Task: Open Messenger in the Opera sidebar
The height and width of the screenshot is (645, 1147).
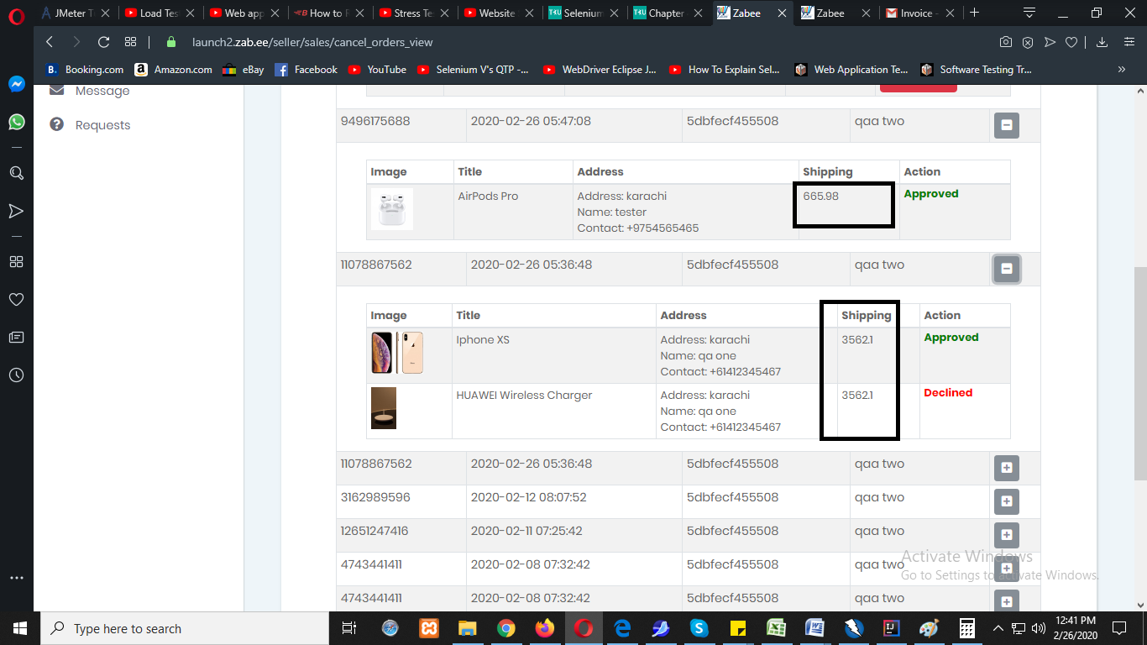Action: coord(16,84)
